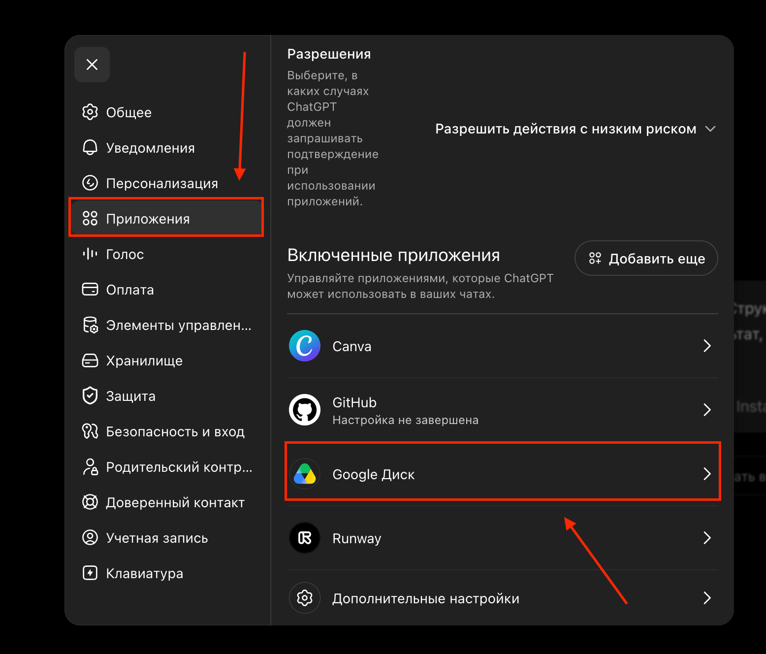Expand Canva row chevron
The height and width of the screenshot is (654, 766).
(707, 346)
